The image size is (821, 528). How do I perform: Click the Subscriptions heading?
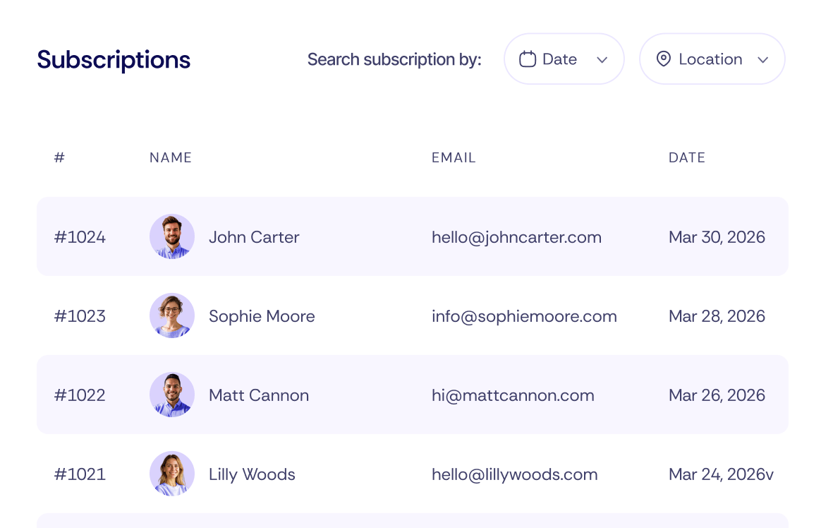114,60
